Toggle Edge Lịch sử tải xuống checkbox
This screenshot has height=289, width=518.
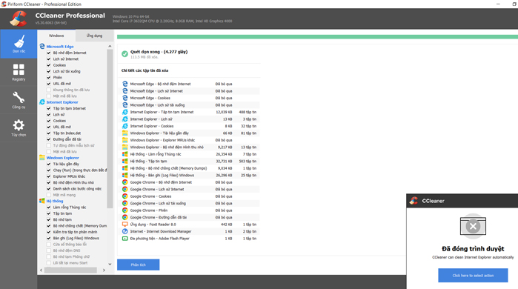49,71
